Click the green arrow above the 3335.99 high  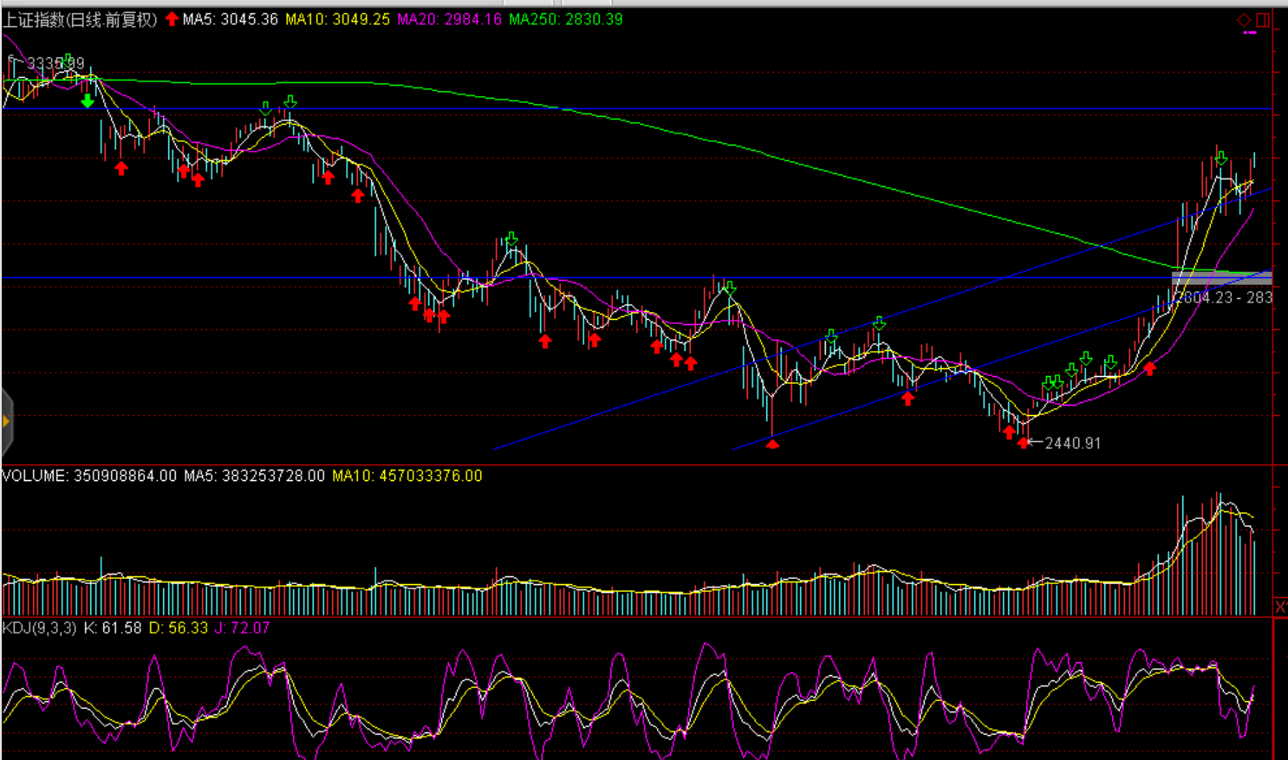pyautogui.click(x=68, y=60)
